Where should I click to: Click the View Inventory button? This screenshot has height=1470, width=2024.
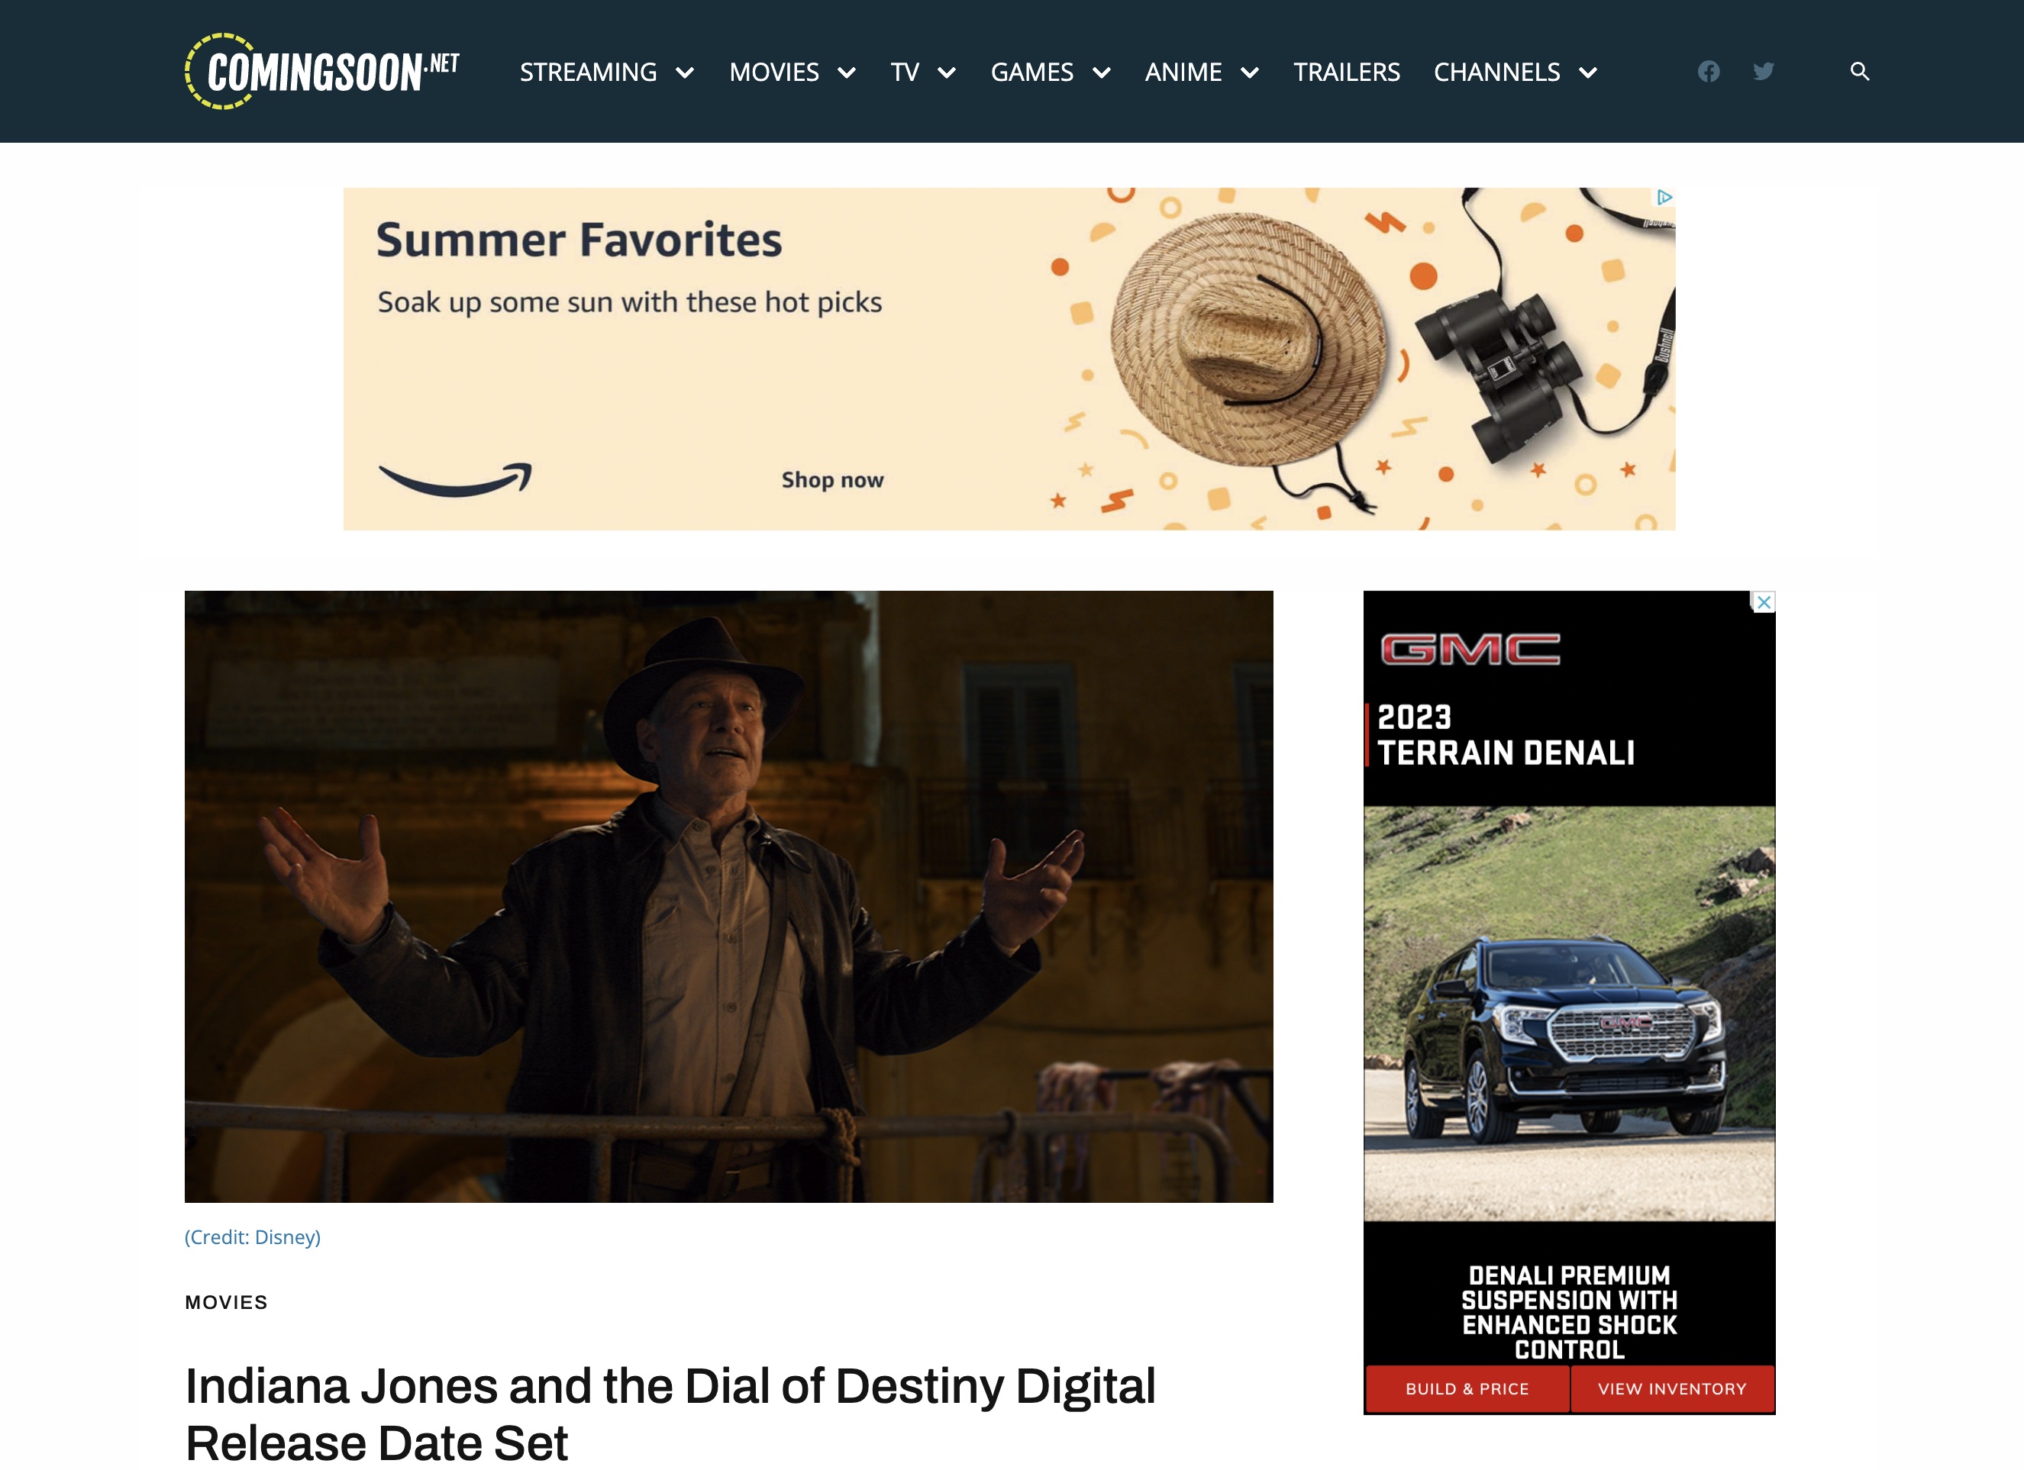(x=1671, y=1388)
